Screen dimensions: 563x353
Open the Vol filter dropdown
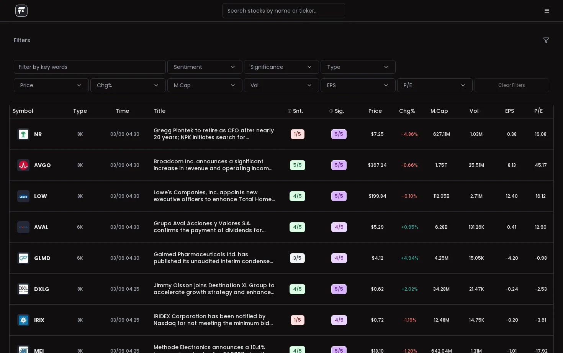281,85
